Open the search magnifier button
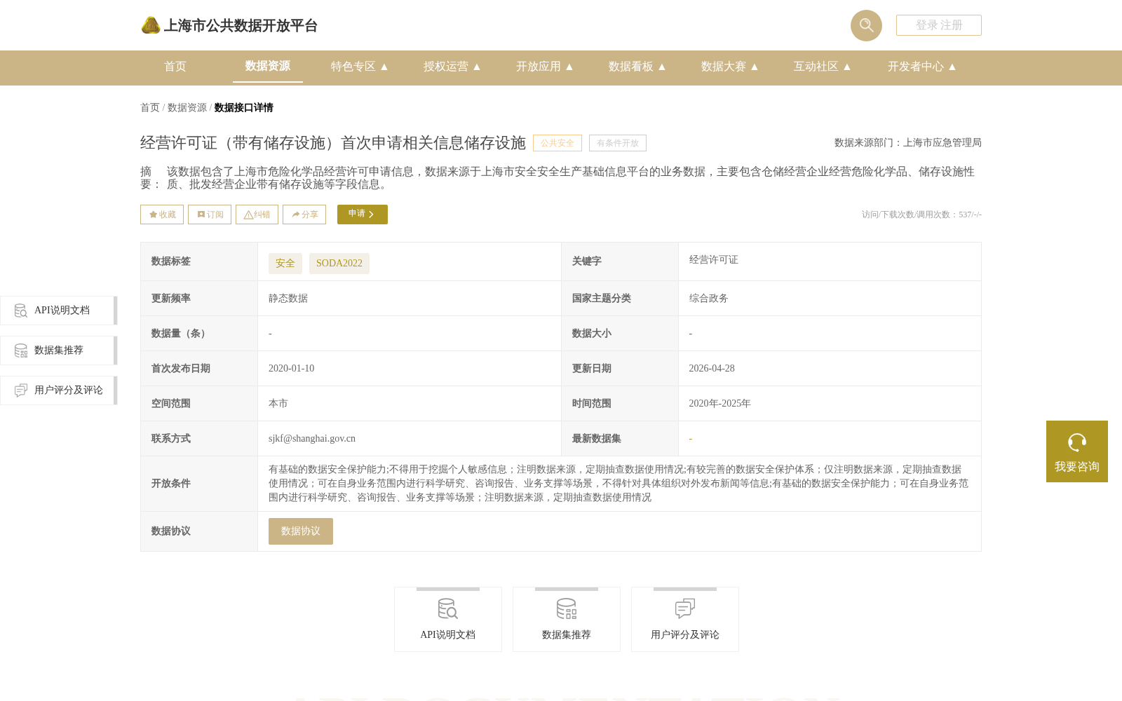Viewport: 1122px width, 701px height. point(866,25)
